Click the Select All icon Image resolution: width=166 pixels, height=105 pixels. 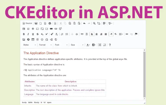coord(104,23)
